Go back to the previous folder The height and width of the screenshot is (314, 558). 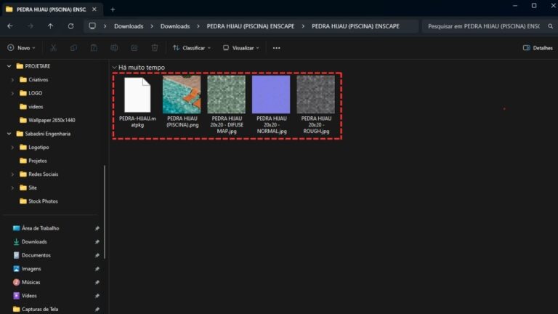click(x=10, y=26)
